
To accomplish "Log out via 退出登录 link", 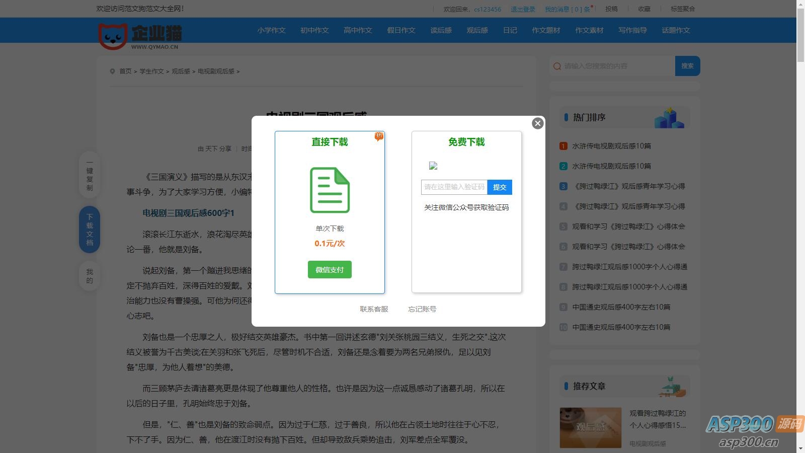I will point(522,9).
